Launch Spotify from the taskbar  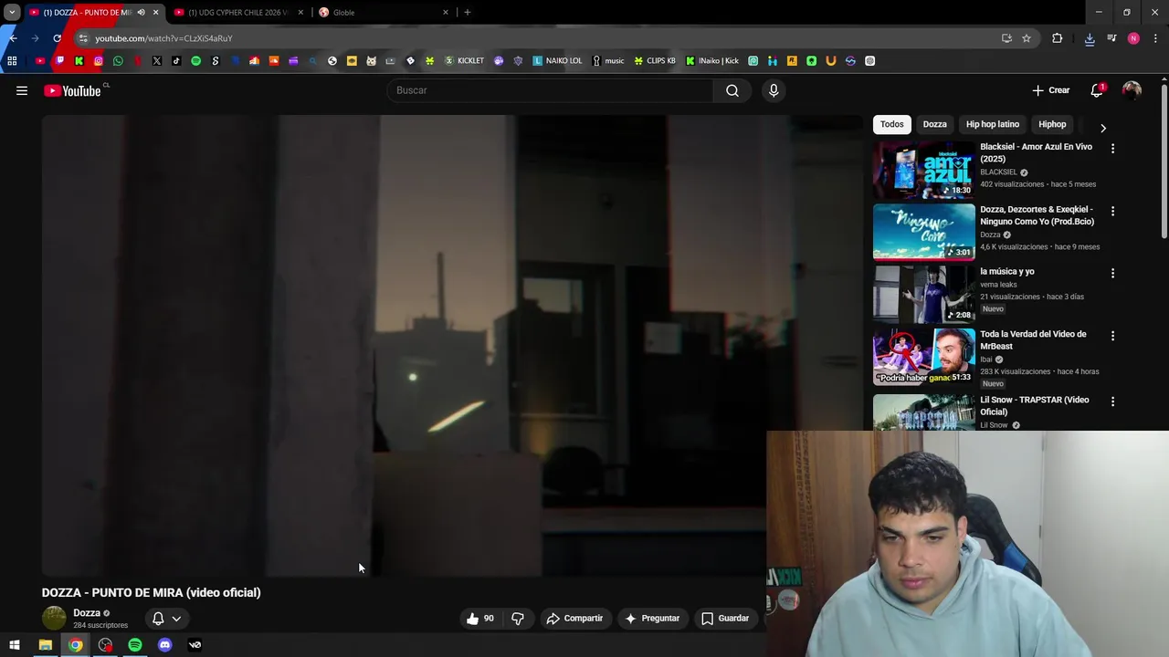click(135, 645)
